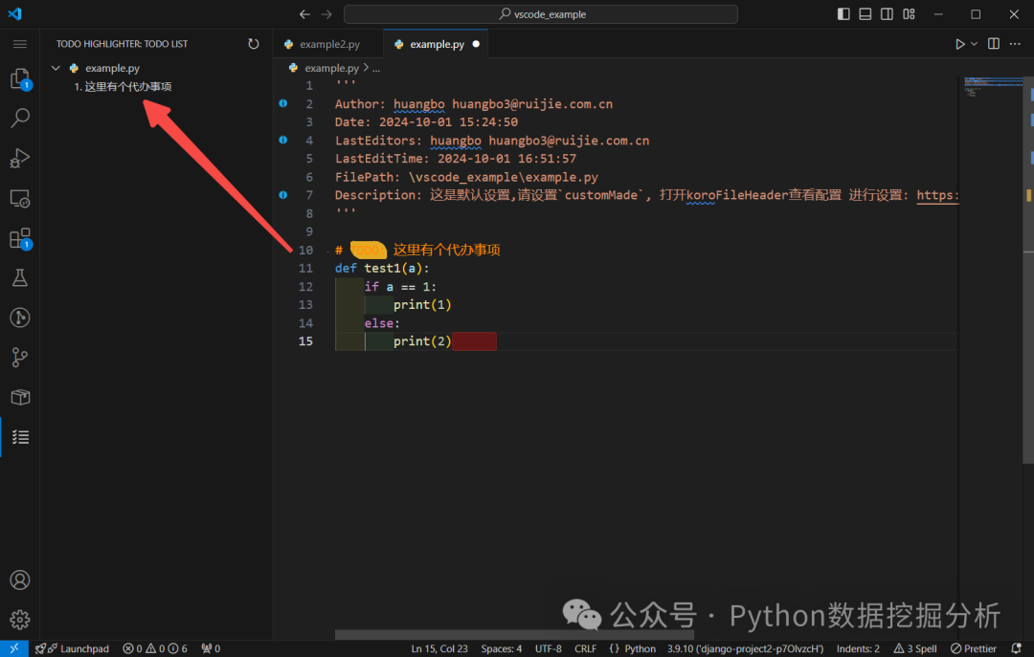
Task: Change line ending via CRLF
Action: pyautogui.click(x=585, y=648)
